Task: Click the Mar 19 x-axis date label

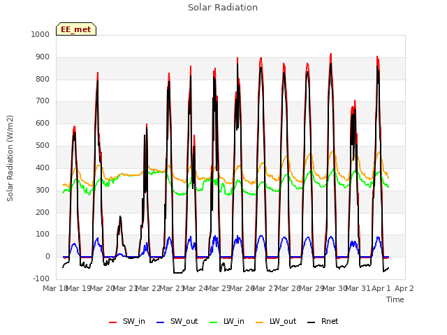Action: tap(79, 288)
